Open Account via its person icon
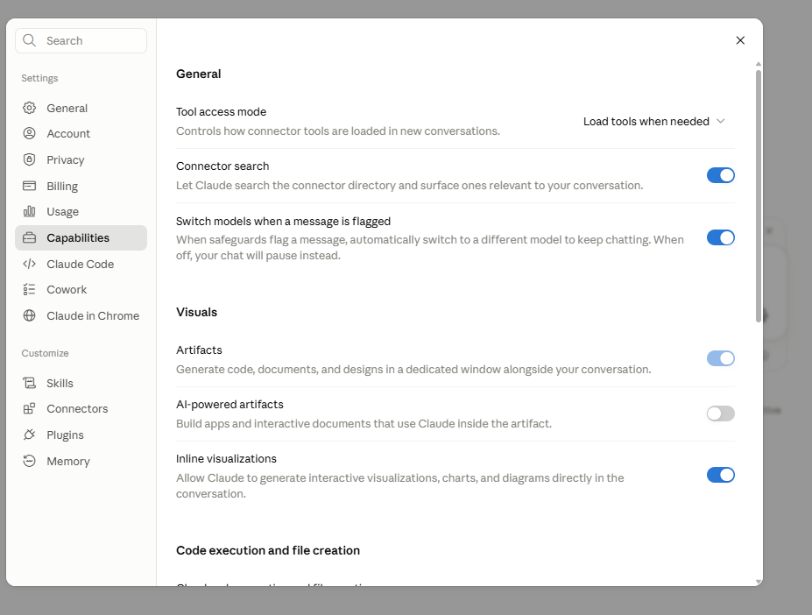812x615 pixels. pos(30,133)
